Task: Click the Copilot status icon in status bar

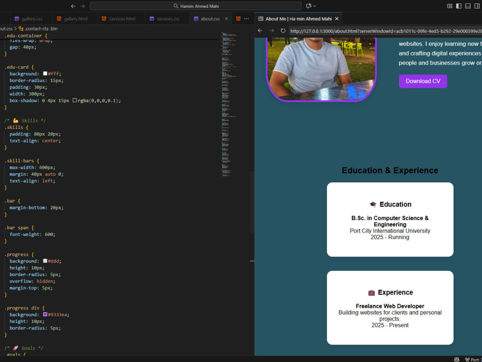Action: pyautogui.click(x=457, y=359)
